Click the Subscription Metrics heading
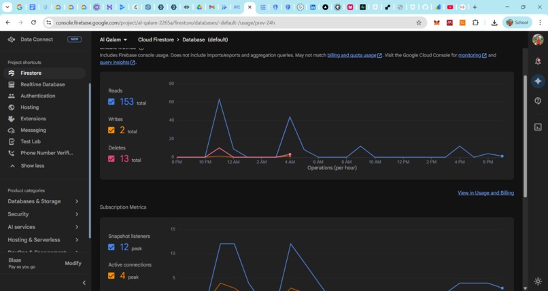548x291 pixels. tap(123, 207)
